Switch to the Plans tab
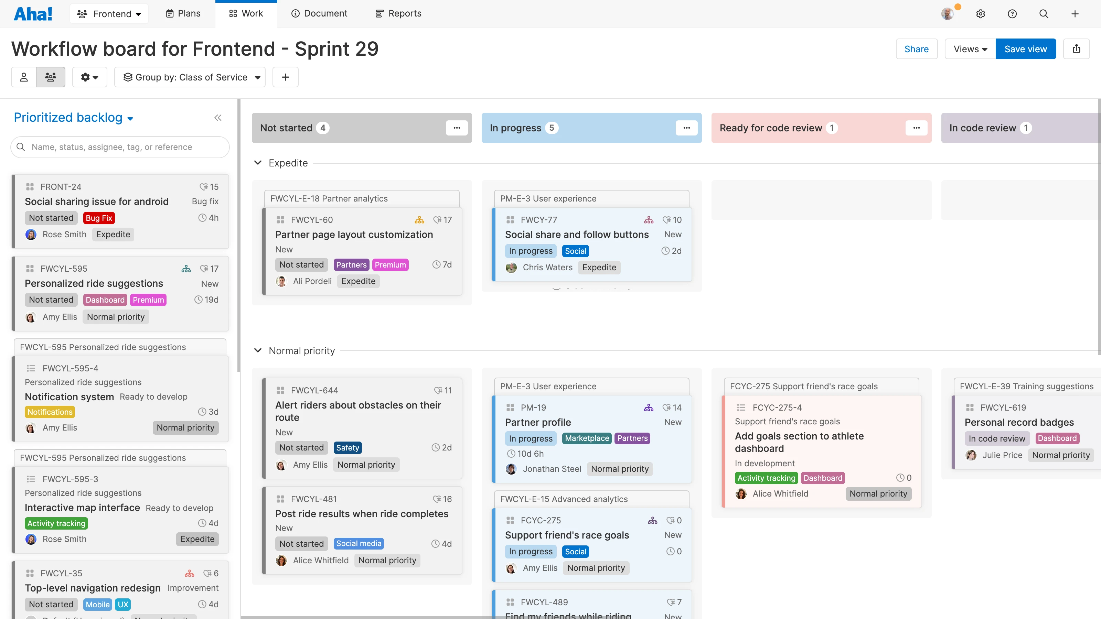 [182, 13]
